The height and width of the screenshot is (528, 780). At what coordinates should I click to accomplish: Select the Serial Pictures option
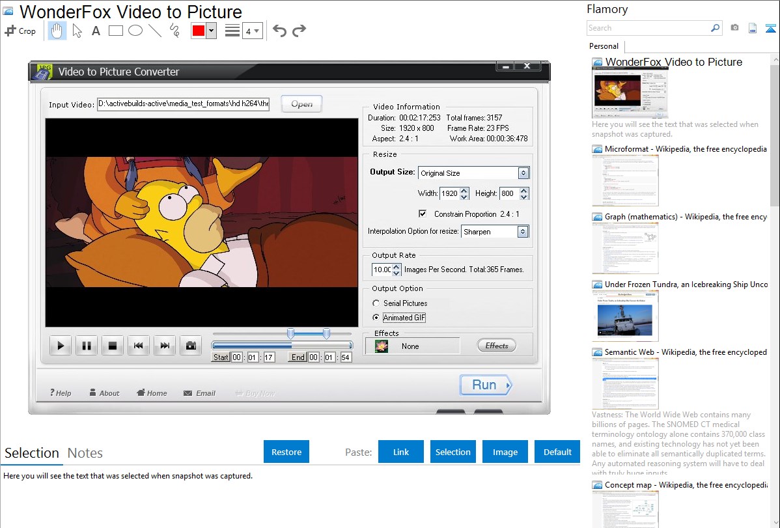(x=376, y=303)
